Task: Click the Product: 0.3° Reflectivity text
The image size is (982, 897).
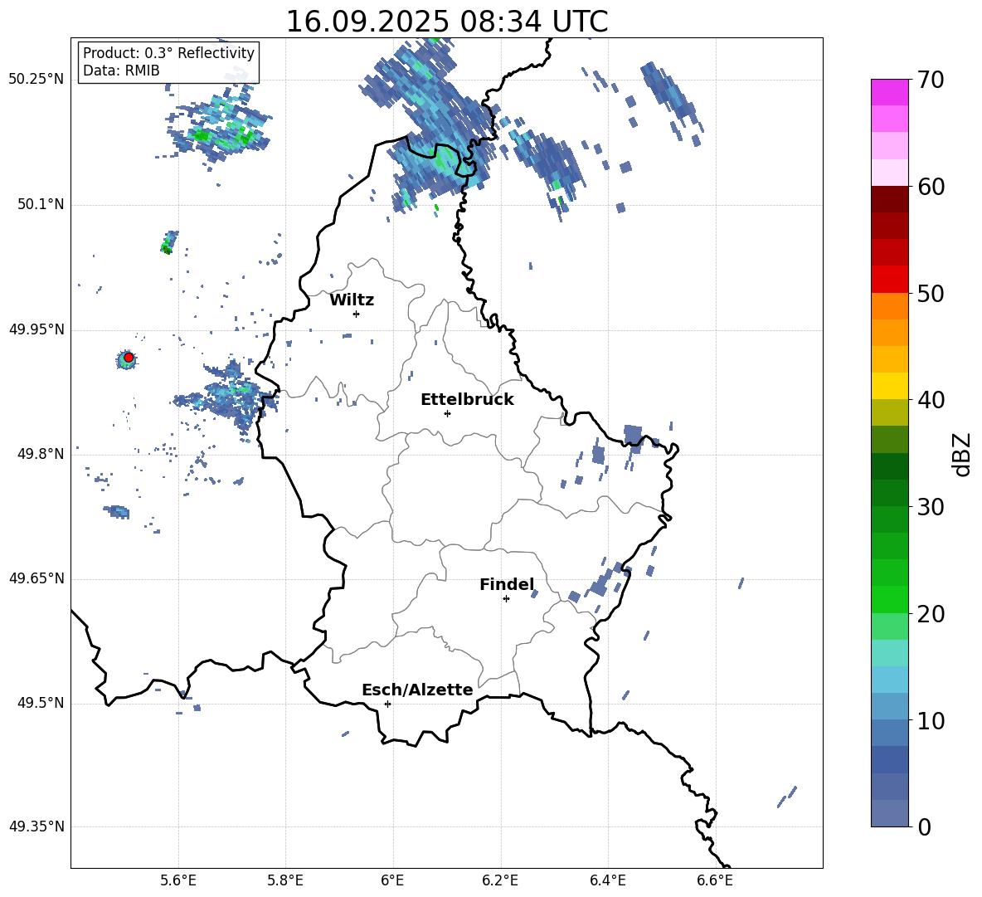Action: click(x=168, y=53)
